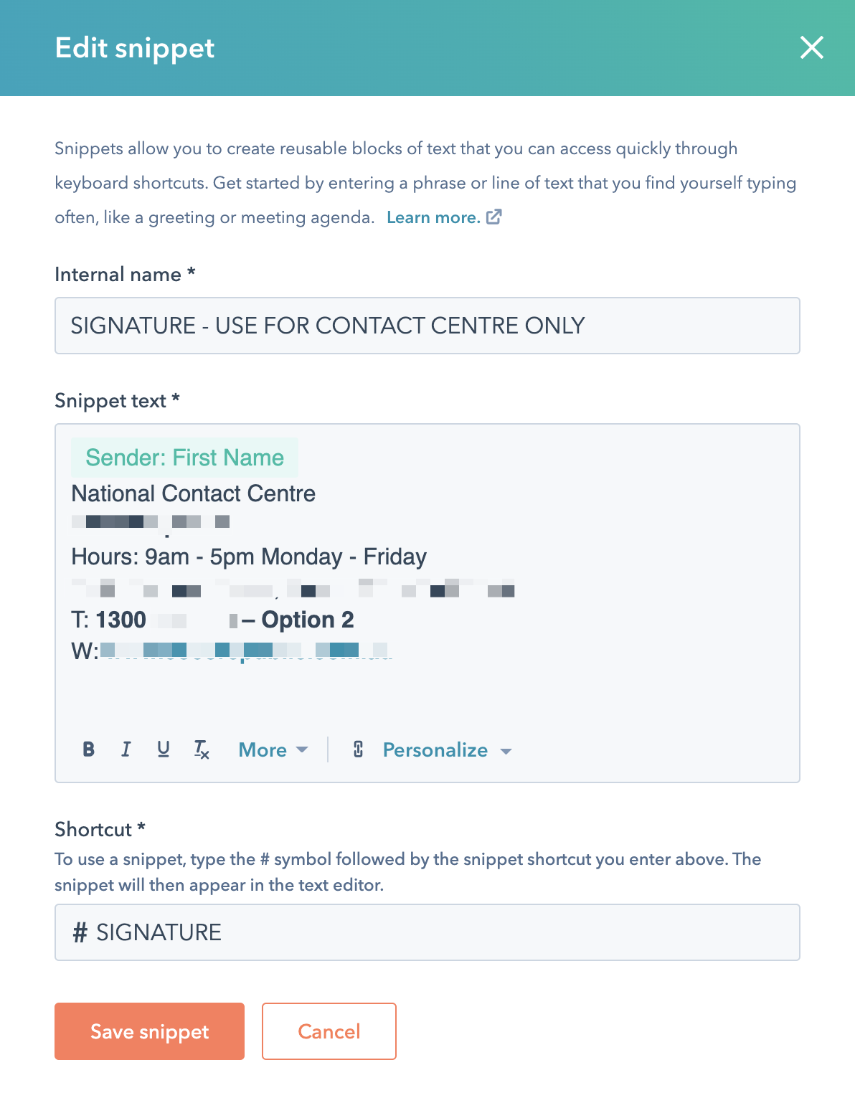Toggle bold formatting in snippet editor
The width and height of the screenshot is (855, 1093).
coord(89,749)
